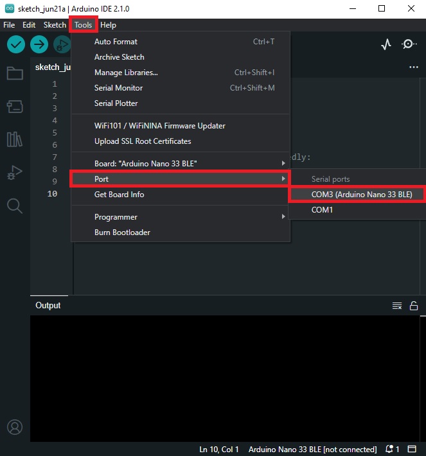Expand the Programmer submenu
The width and height of the screenshot is (426, 456).
pyautogui.click(x=181, y=217)
